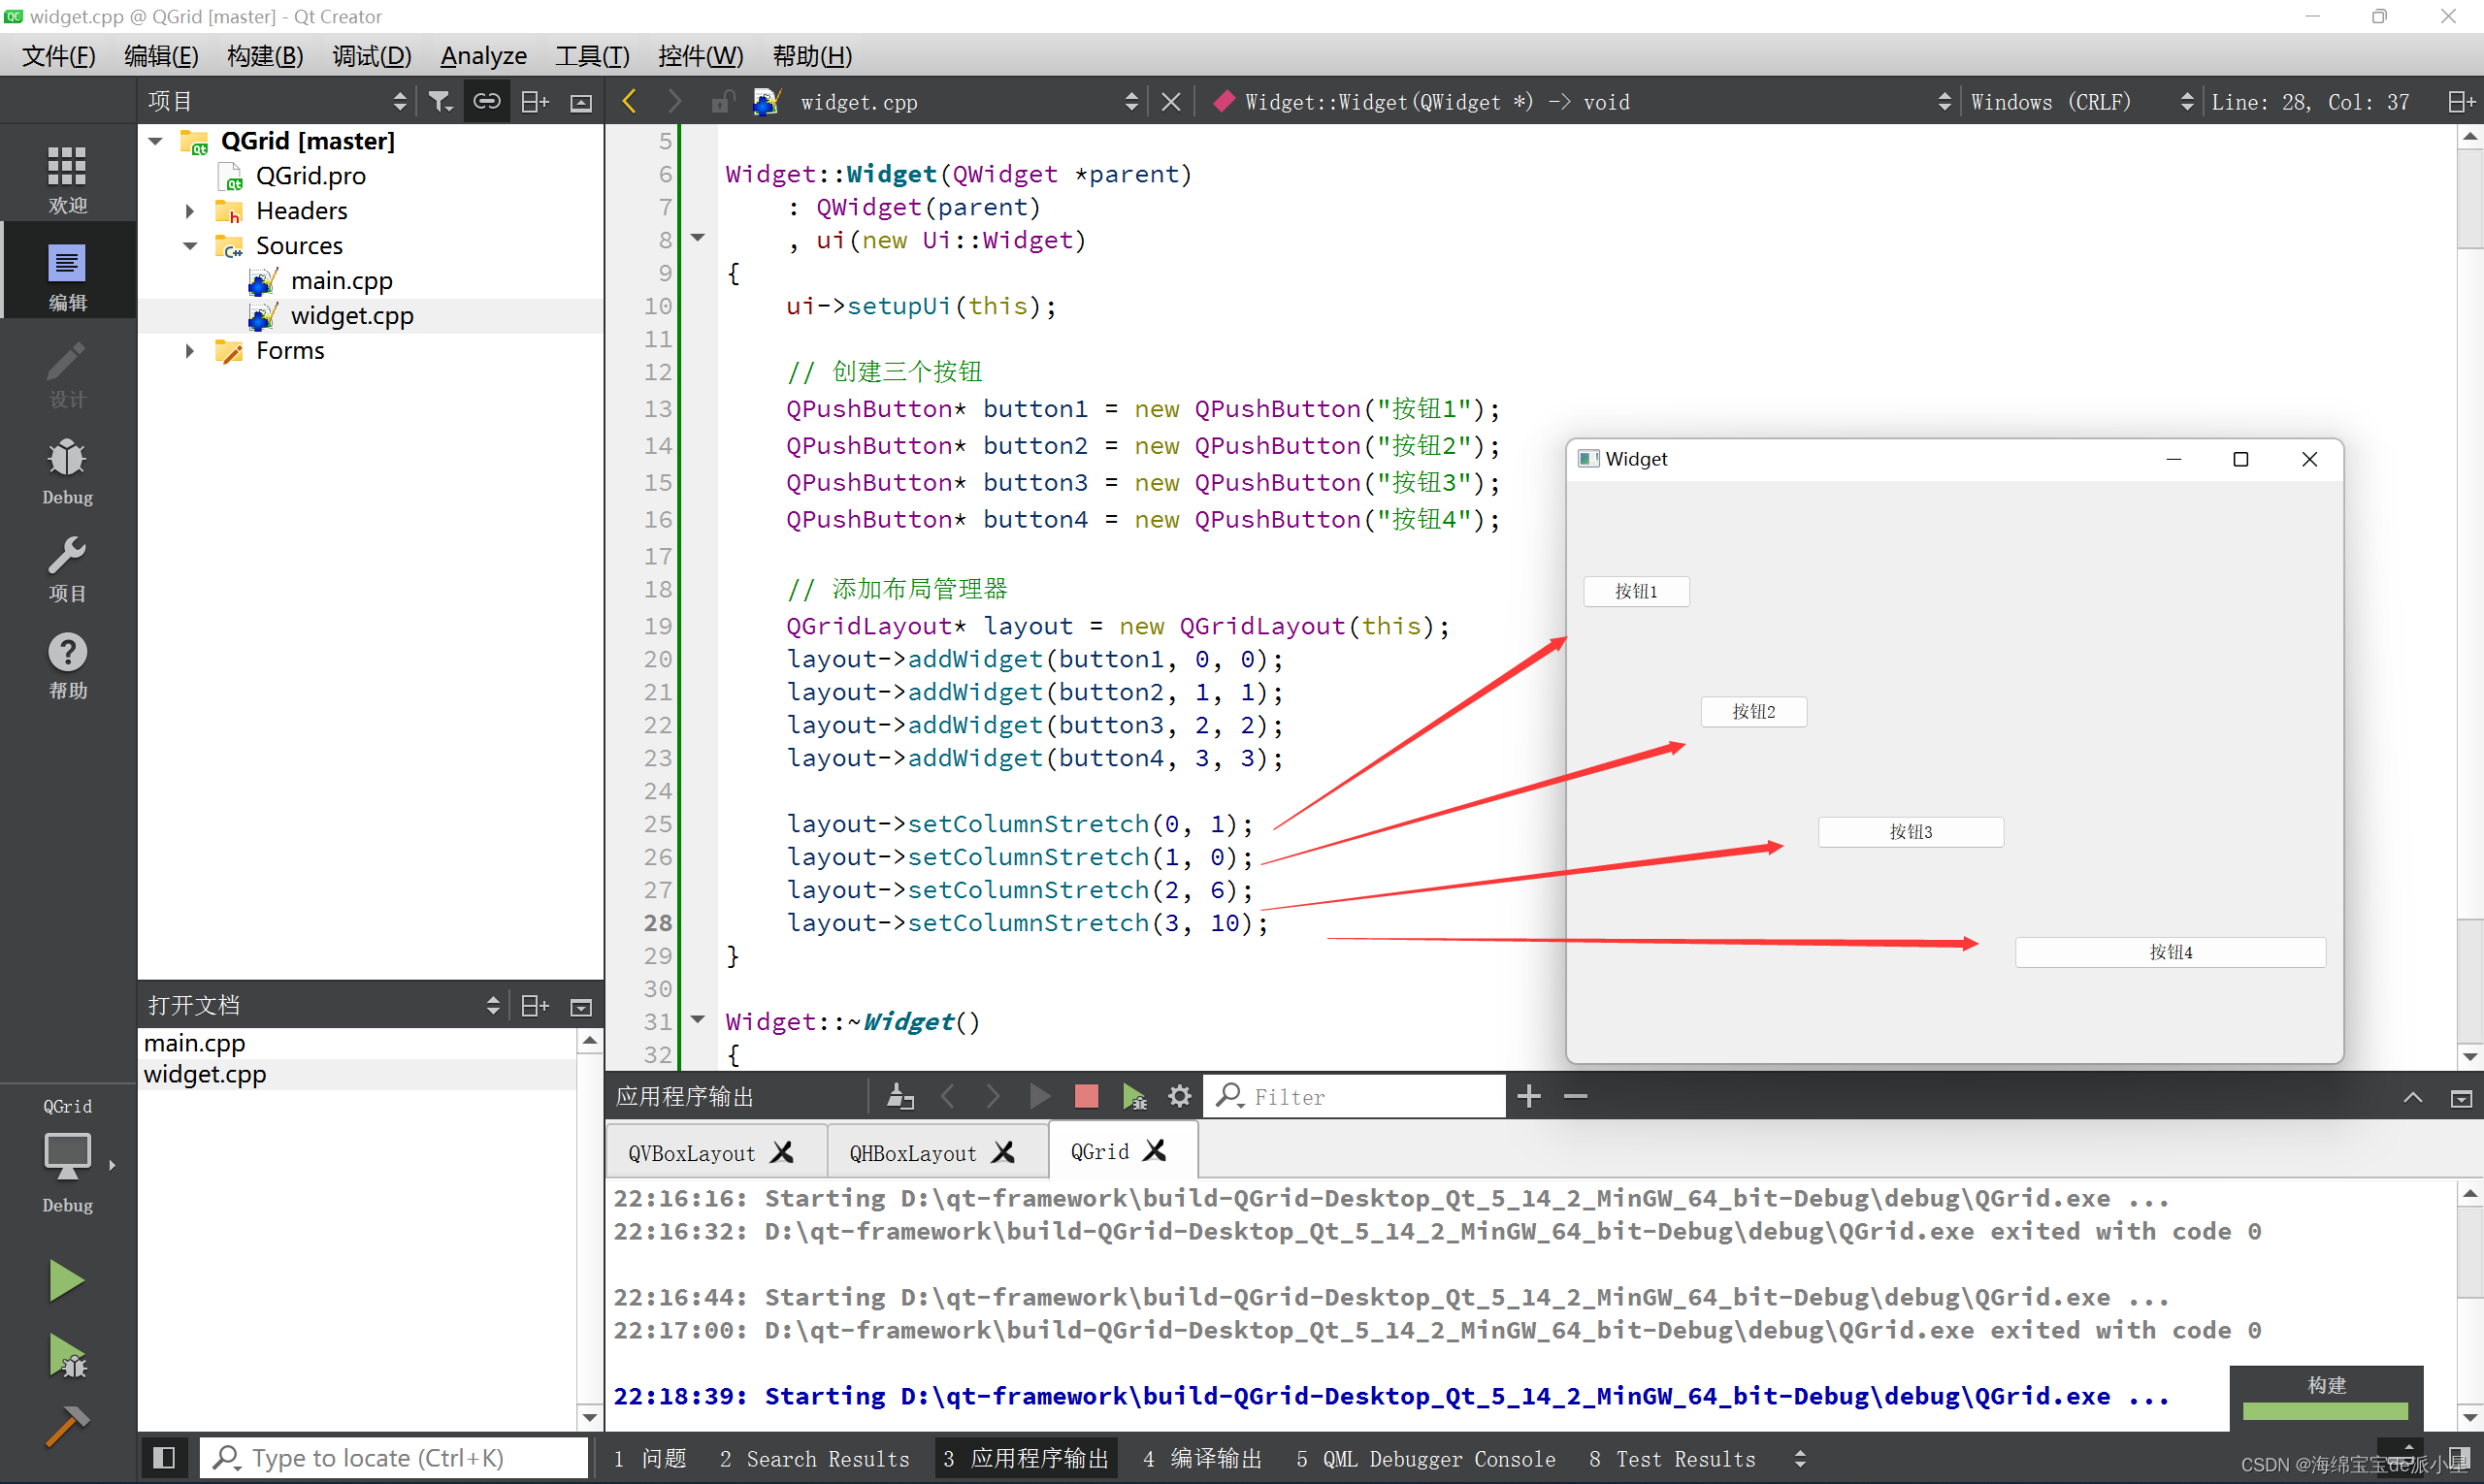Image resolution: width=2484 pixels, height=1484 pixels.
Task: Open the 项目 view selector dropdown
Action: (278, 101)
